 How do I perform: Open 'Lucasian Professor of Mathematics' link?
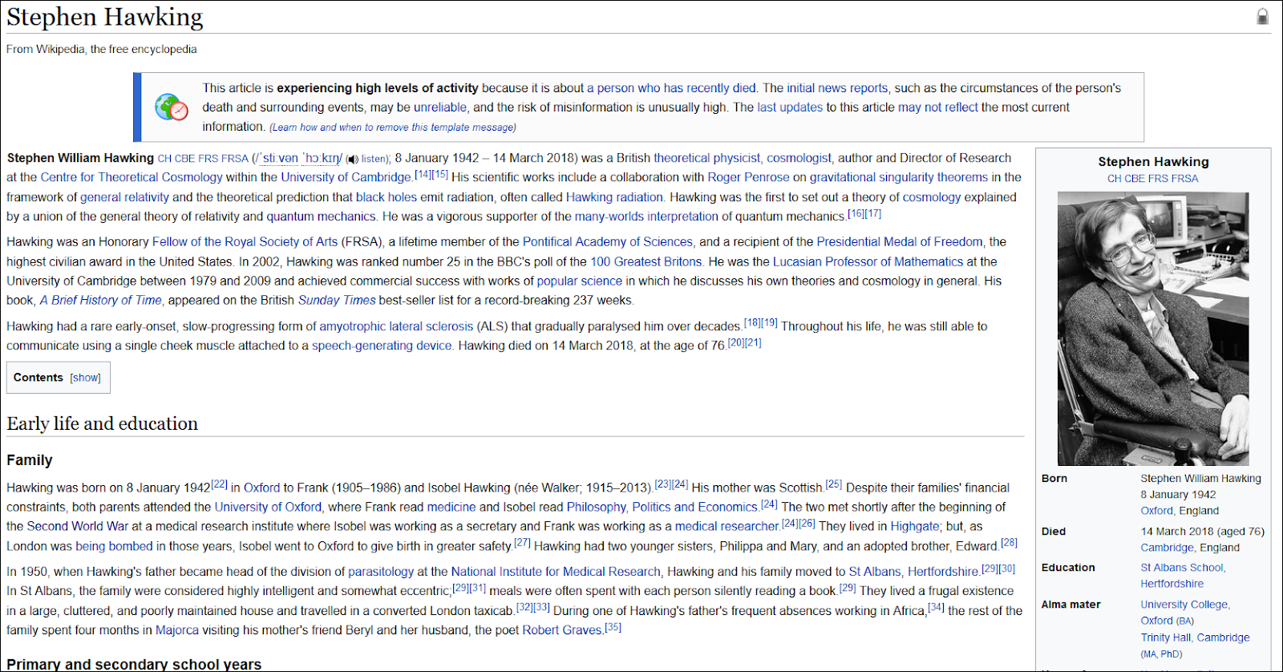coord(868,262)
